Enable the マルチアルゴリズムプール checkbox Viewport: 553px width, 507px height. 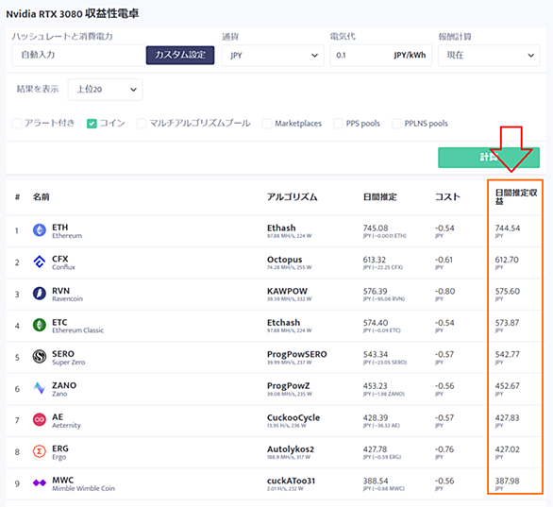pos(142,124)
